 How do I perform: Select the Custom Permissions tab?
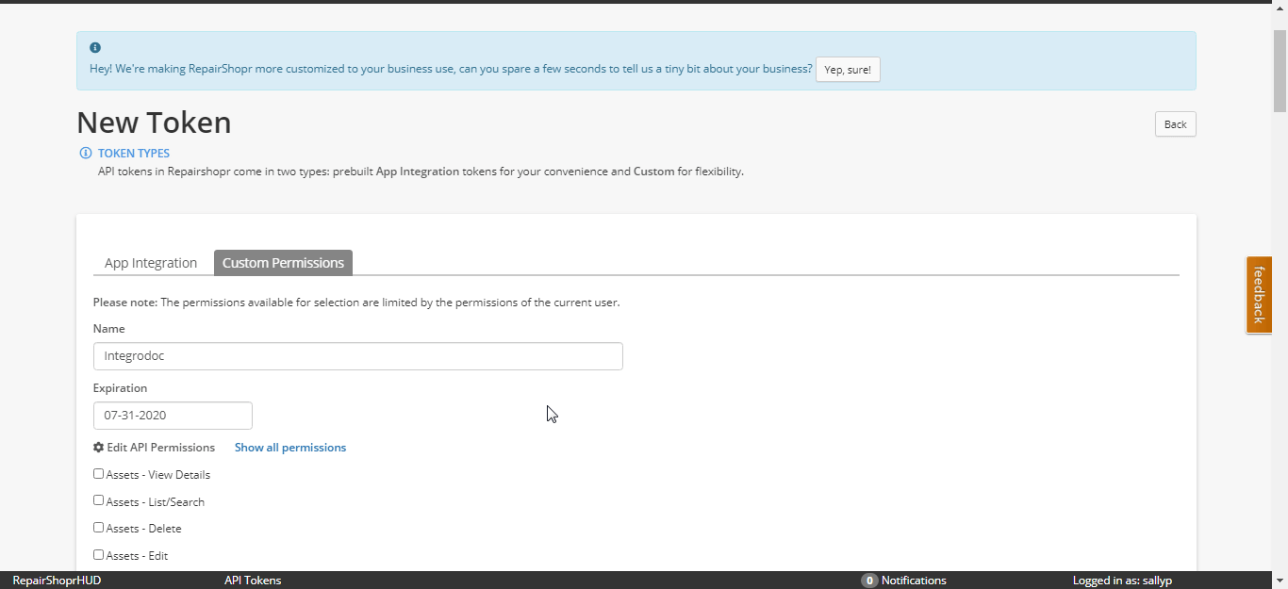tap(283, 263)
